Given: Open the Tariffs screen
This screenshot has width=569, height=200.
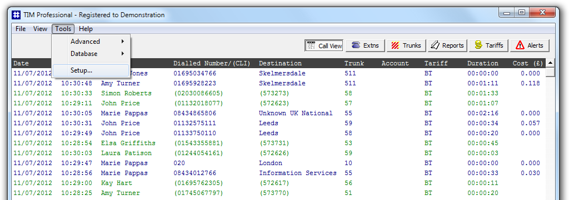Looking at the screenshot, I should click(489, 45).
